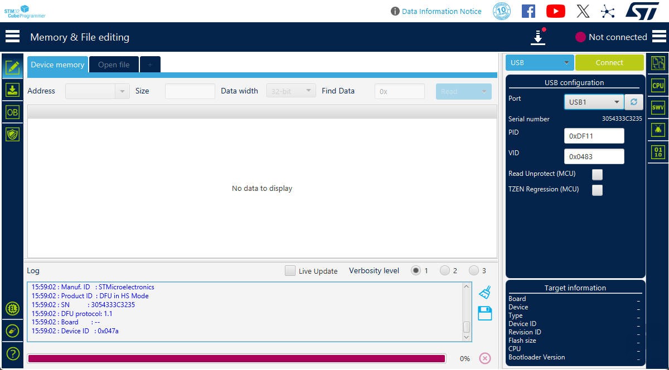Open the bug fault analyzer icon

(x=658, y=130)
